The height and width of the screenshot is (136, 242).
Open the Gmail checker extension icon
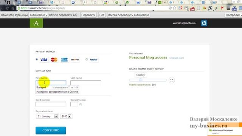coord(186,8)
